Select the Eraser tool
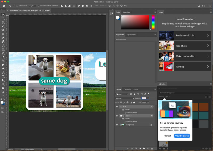 click(3, 57)
